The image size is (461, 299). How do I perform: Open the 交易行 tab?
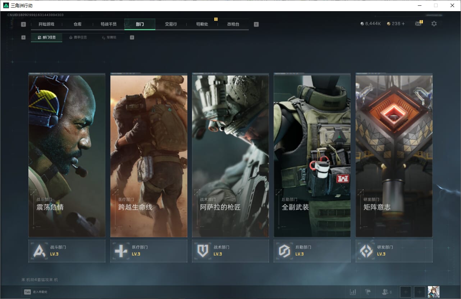(171, 24)
